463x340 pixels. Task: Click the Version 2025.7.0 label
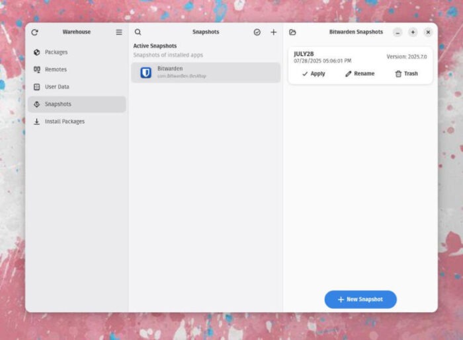[407, 57]
